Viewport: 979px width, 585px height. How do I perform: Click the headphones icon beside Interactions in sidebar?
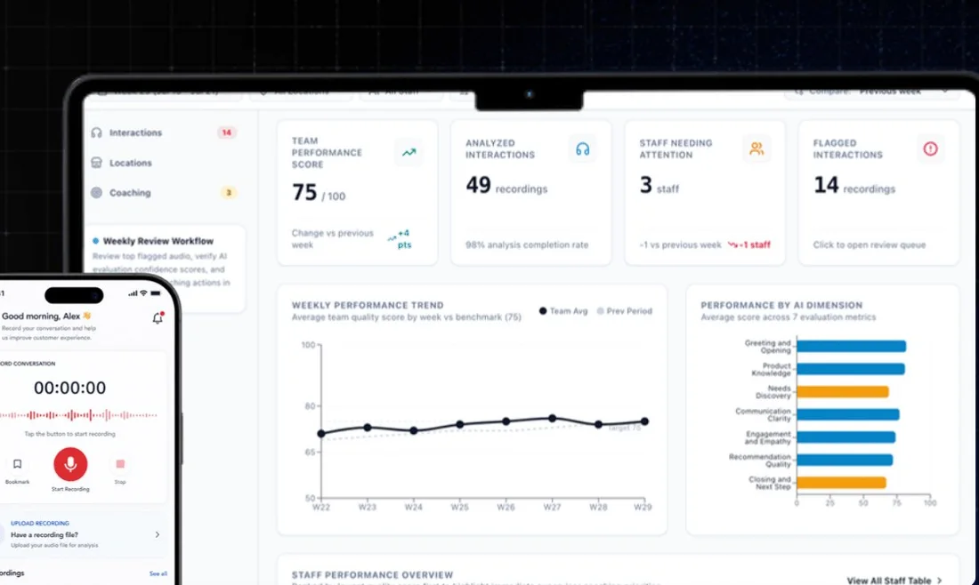tap(96, 132)
